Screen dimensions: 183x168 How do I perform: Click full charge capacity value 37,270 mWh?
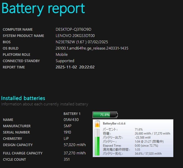75,153
